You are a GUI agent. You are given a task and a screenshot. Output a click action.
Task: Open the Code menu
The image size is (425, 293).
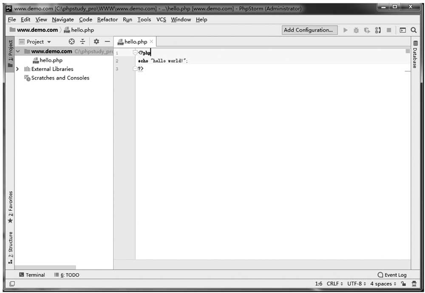point(86,20)
